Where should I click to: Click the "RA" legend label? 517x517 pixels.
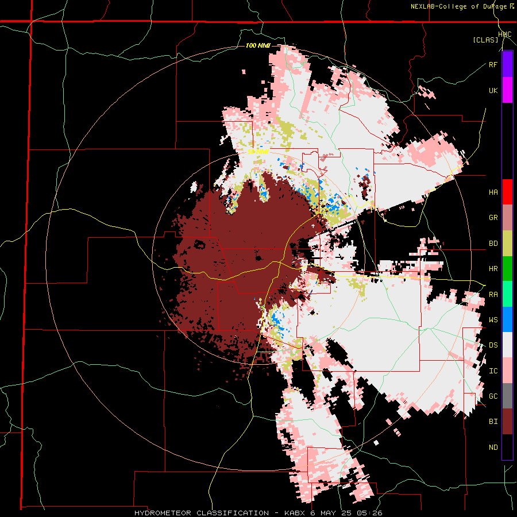[x=493, y=295]
